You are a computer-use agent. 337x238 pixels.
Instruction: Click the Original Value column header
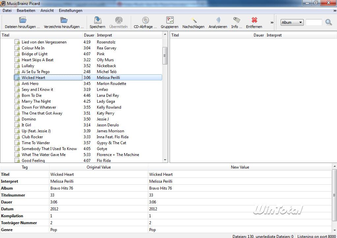98,167
